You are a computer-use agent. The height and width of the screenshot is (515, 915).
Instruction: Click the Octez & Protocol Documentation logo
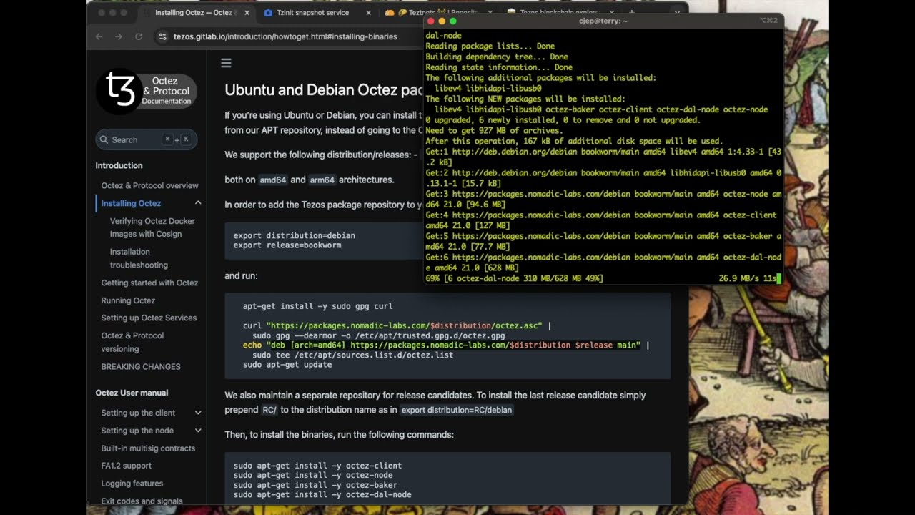coord(147,91)
